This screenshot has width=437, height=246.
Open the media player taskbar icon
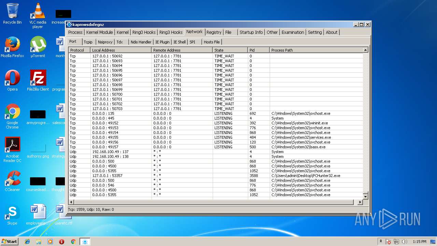50,242
